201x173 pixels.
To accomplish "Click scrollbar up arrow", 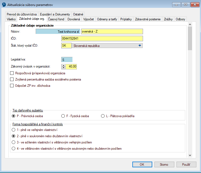I will click(190, 24).
